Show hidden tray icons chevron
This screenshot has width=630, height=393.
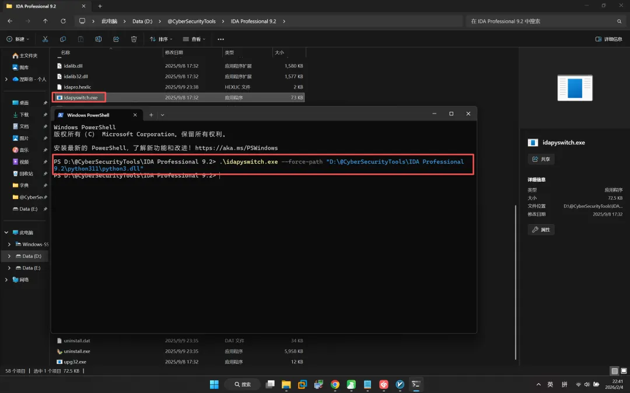pos(538,384)
